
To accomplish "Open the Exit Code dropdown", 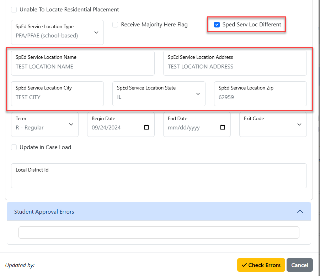I will pyautogui.click(x=273, y=124).
